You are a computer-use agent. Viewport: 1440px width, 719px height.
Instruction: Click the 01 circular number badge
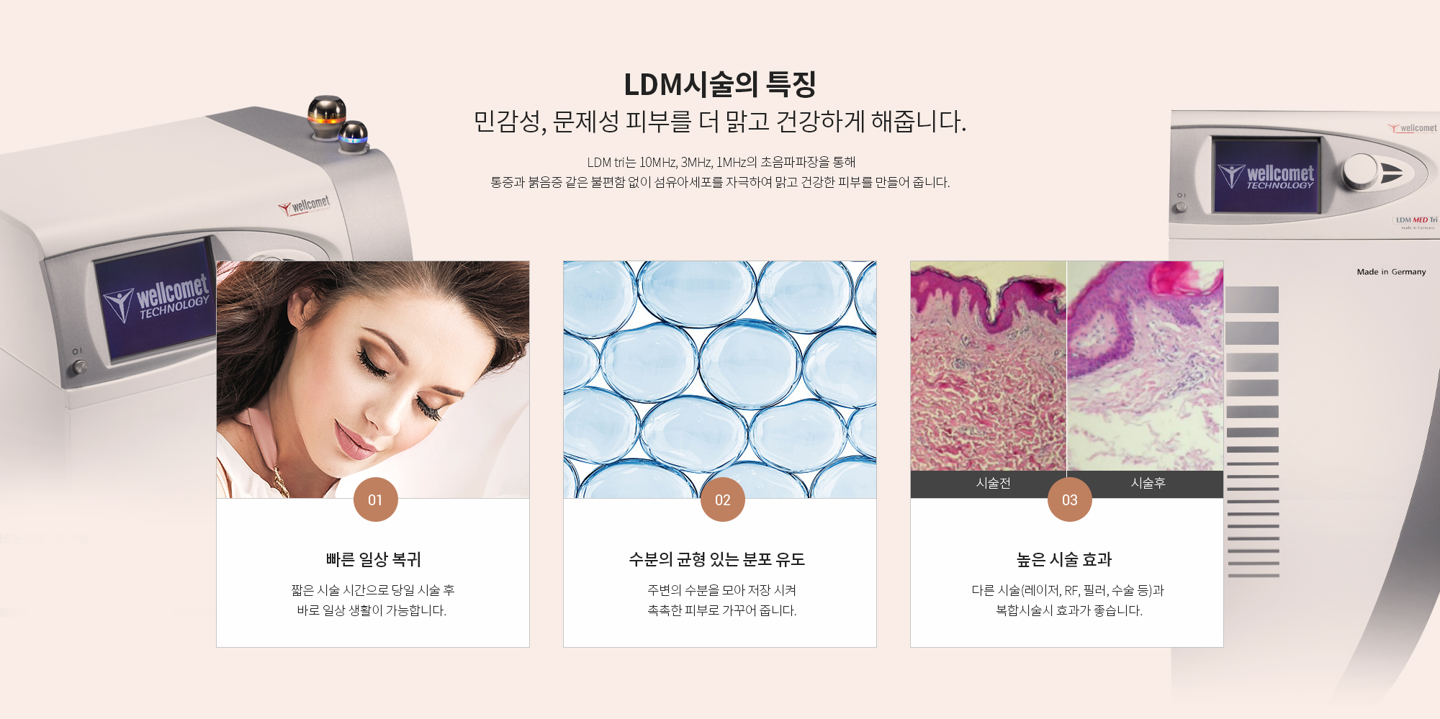tap(376, 499)
